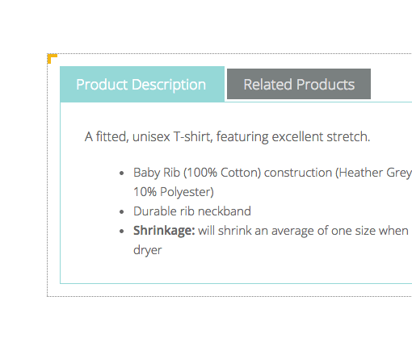Click the word Description on teal tab
Image resolution: width=412 pixels, height=355 pixels.
(169, 85)
